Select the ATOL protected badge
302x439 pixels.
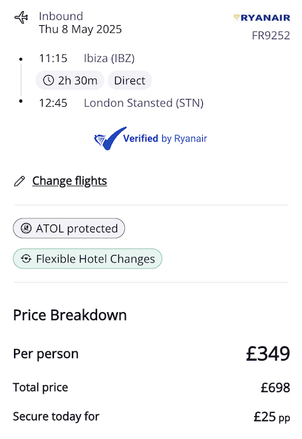pos(69,228)
